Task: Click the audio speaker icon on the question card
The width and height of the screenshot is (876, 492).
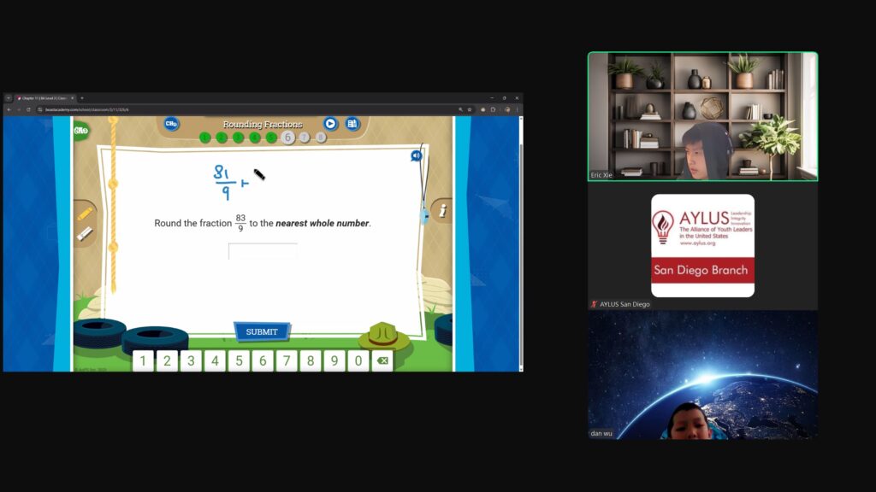Action: click(x=417, y=155)
